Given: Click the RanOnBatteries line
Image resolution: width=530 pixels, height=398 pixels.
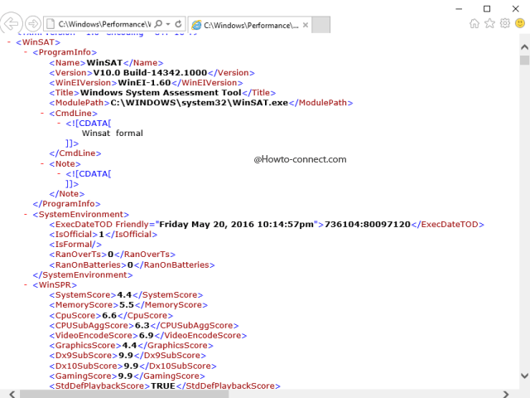Looking at the screenshot, I should 132,265.
